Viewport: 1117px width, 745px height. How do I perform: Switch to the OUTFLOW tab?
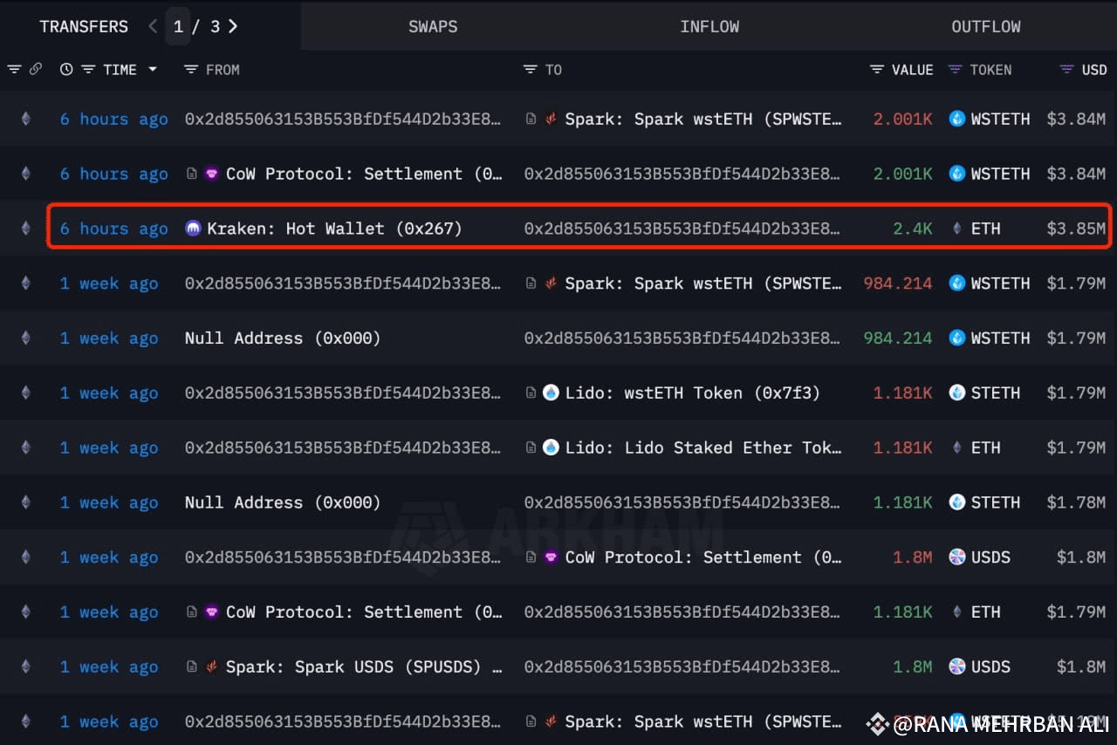(x=986, y=26)
